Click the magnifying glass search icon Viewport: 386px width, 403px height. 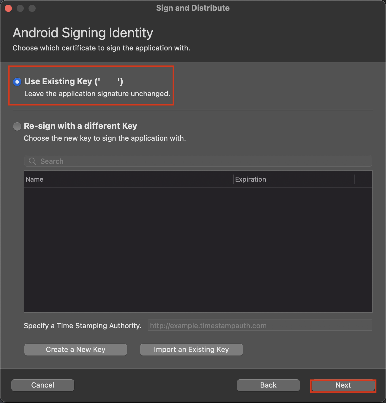click(32, 161)
